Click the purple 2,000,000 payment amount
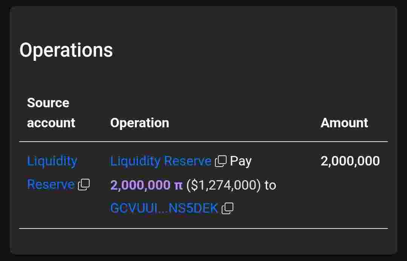Image resolution: width=407 pixels, height=261 pixels. click(140, 185)
